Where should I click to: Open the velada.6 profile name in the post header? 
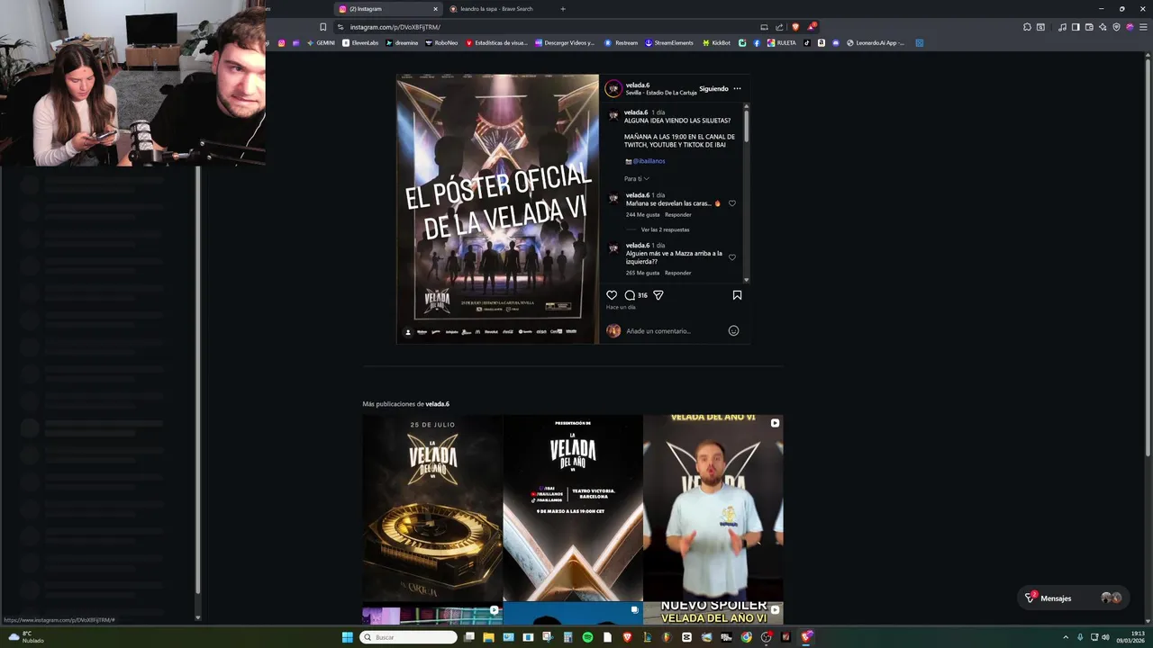pyautogui.click(x=638, y=85)
